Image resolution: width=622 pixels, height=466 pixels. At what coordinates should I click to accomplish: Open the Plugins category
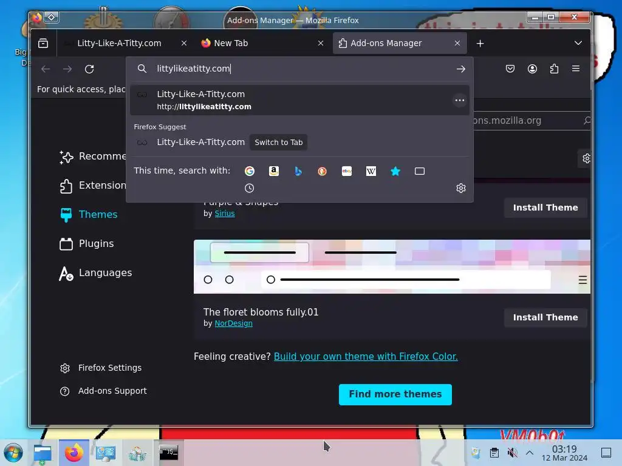click(x=87, y=244)
